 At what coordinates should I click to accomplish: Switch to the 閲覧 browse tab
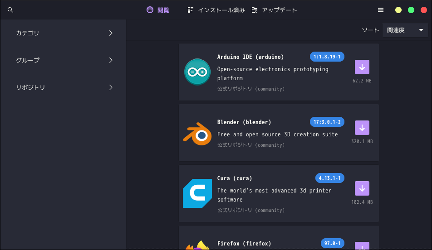tap(158, 10)
